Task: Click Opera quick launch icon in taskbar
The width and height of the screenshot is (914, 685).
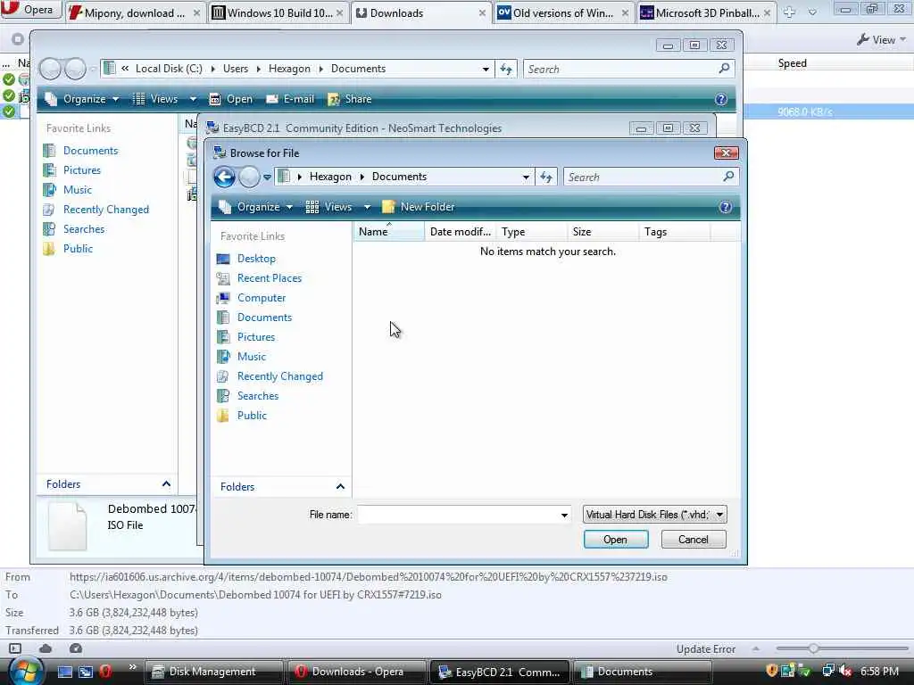Action: click(x=105, y=672)
